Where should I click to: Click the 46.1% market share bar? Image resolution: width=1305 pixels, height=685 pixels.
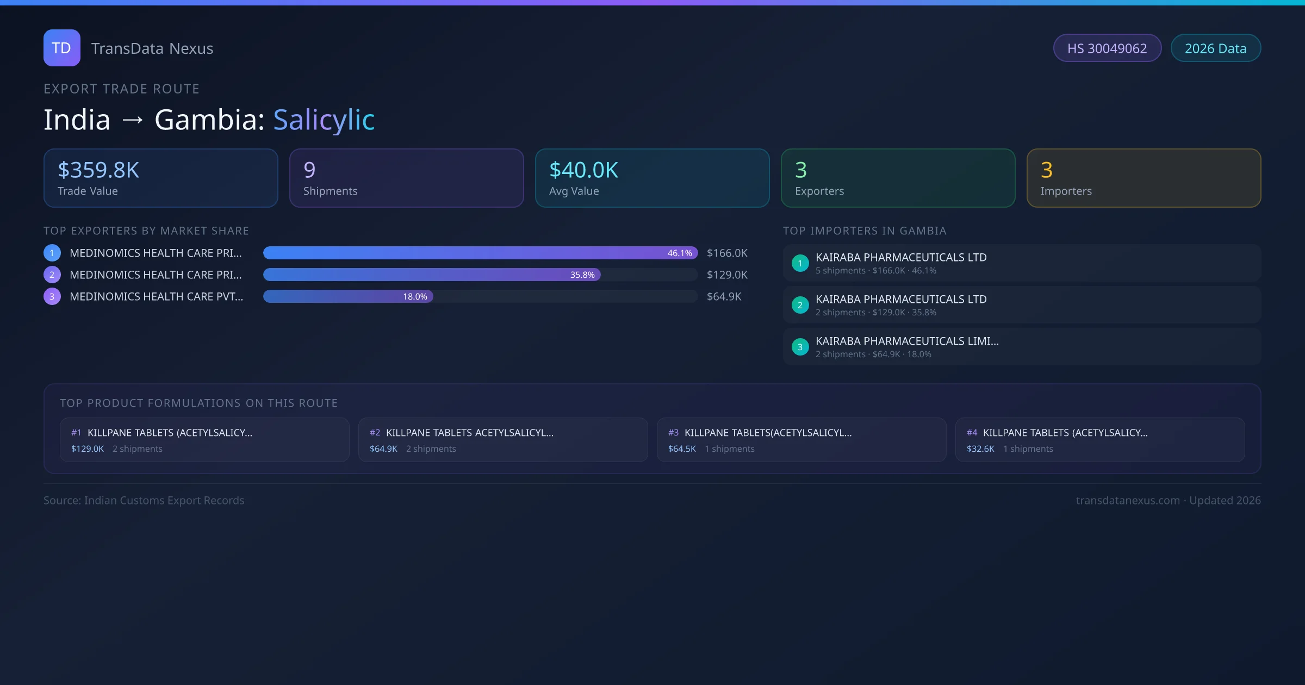[480, 253]
